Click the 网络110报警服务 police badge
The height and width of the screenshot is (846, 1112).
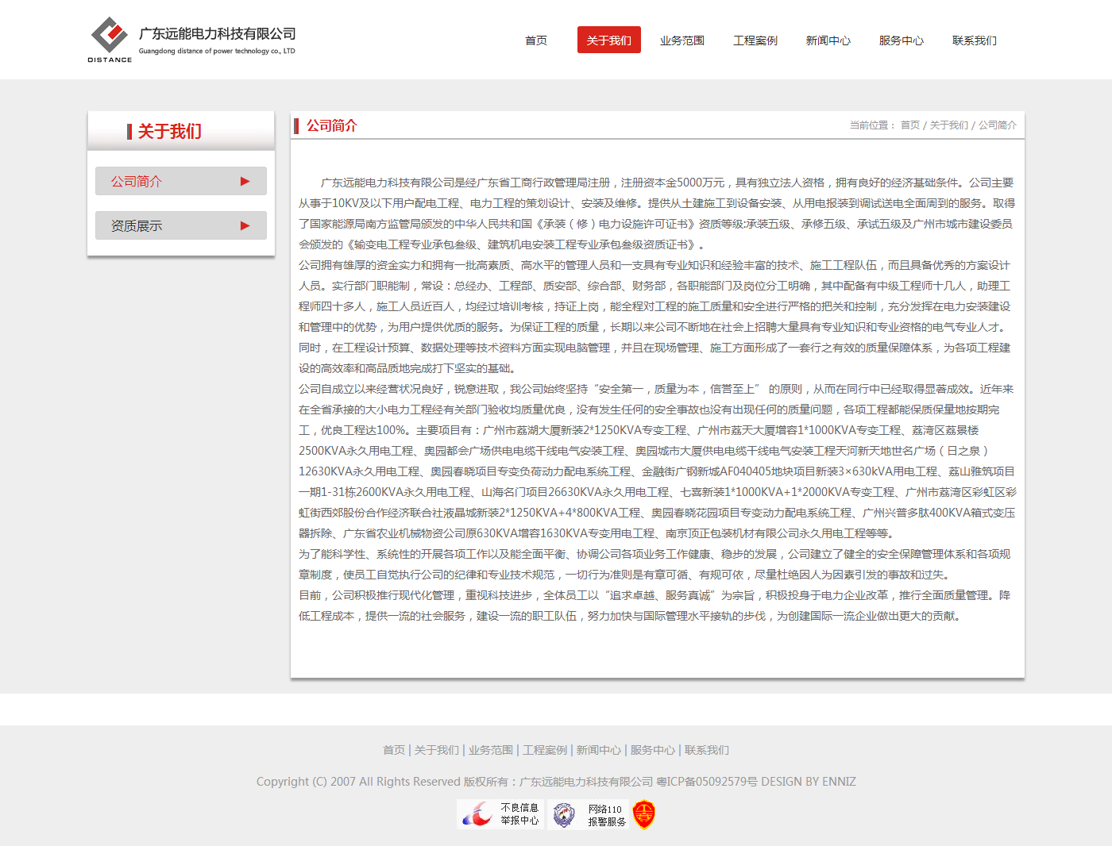589,815
